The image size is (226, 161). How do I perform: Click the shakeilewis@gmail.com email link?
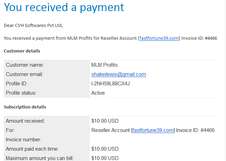coord(119,74)
